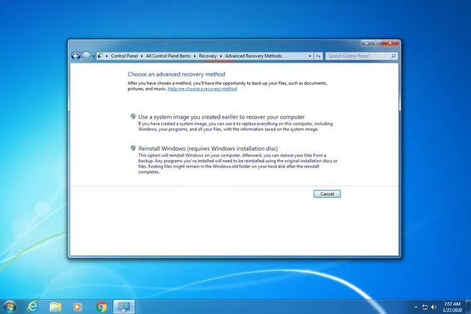This screenshot has height=314, width=471.
Task: Choose 'Use a system image you created earlier'
Action: (x=221, y=117)
